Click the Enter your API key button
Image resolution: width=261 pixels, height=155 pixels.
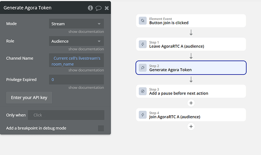coord(29,98)
